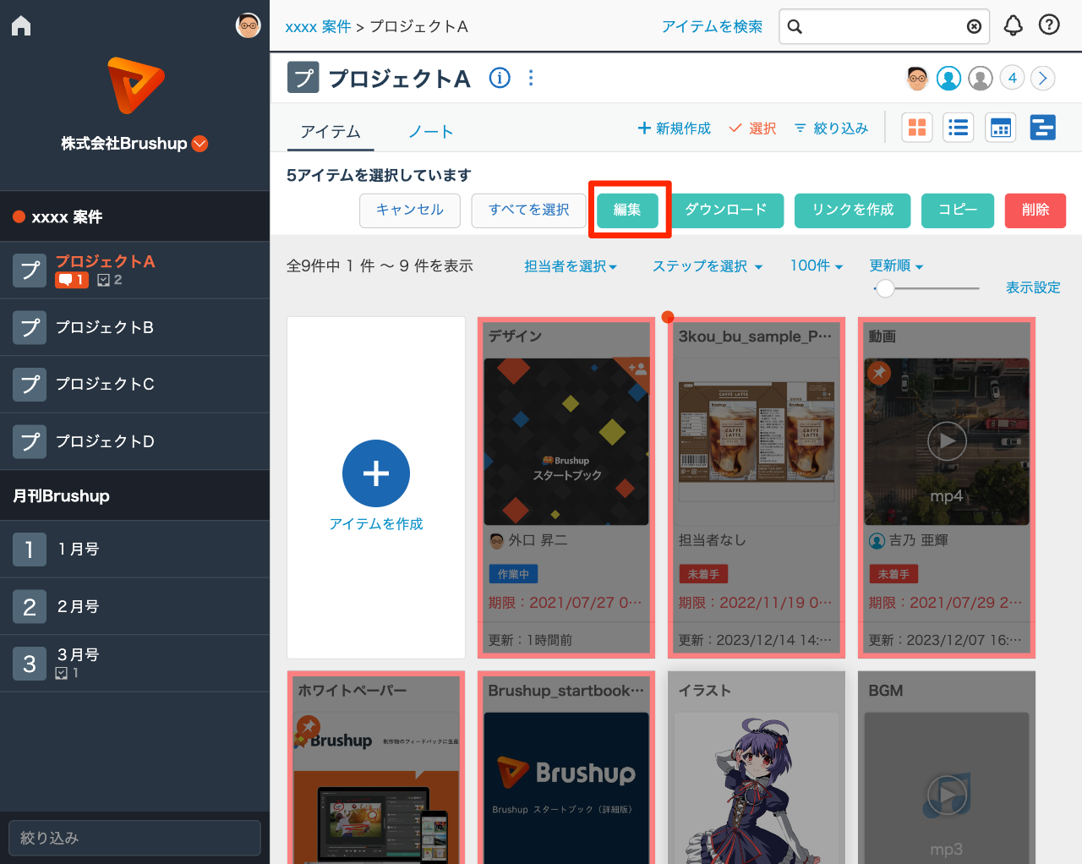
Task: Open the user avatar in sidebar header
Action: coord(248,25)
